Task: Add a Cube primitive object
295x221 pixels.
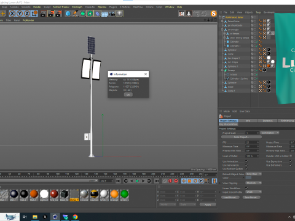Action: [x=68, y=14]
